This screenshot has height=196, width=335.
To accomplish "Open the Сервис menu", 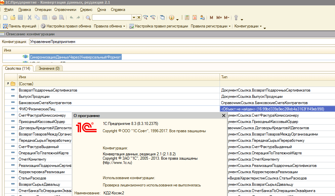I will [x=86, y=10].
